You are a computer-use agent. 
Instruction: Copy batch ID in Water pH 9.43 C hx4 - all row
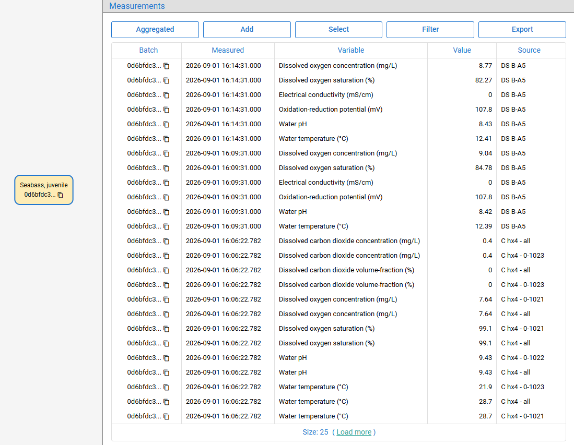point(166,373)
